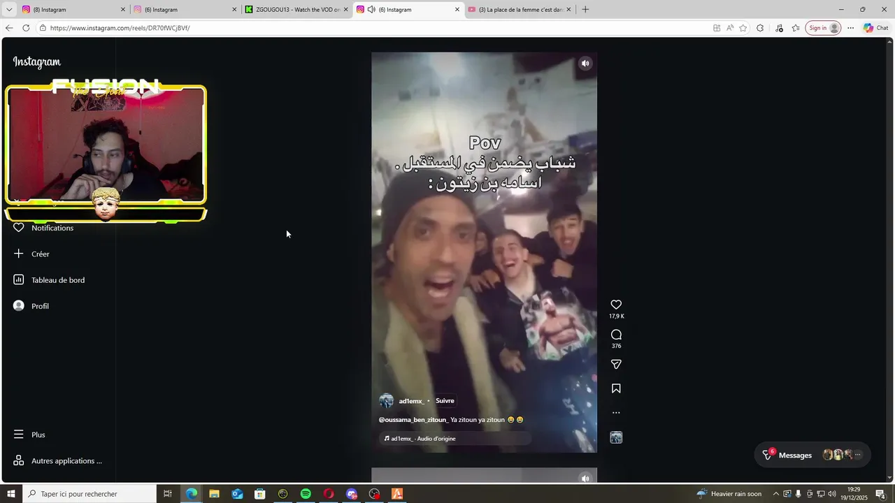Open the Favorites list icon

tap(796, 28)
